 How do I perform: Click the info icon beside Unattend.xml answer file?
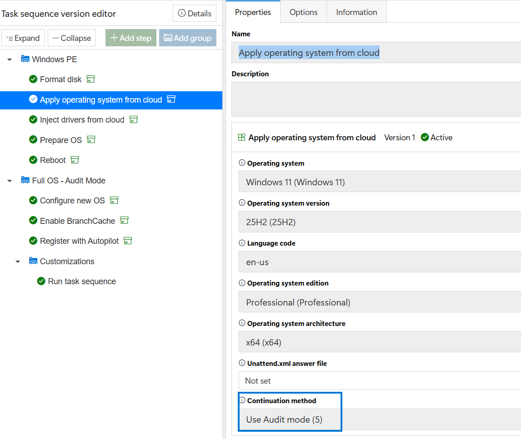click(242, 363)
